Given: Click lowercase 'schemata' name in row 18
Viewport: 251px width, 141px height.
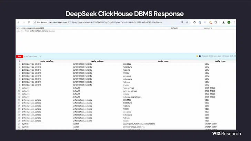Looking at the screenshot, I should [128, 115].
